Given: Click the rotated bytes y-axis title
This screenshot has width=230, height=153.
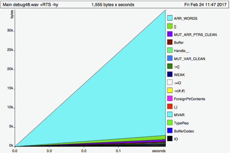Looking at the screenshot, I should [12, 14].
